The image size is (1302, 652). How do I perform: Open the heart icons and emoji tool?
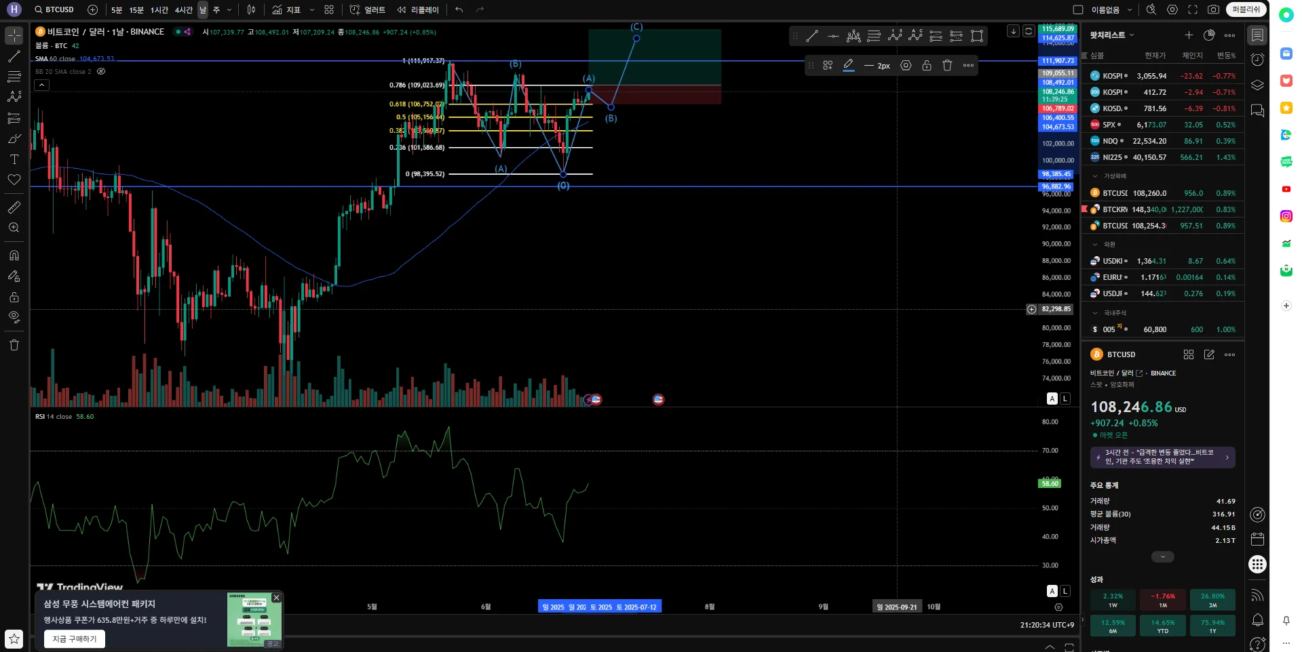click(14, 180)
